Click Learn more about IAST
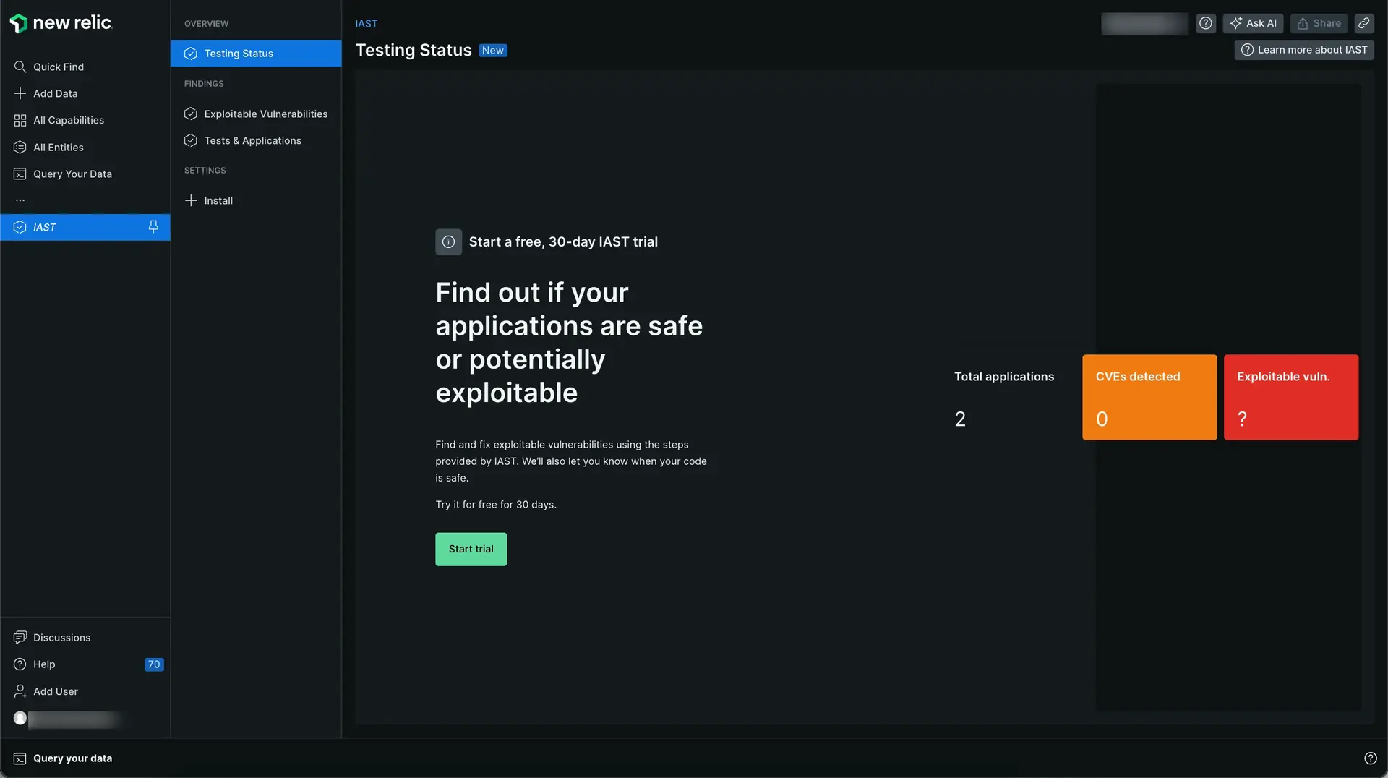 point(1304,50)
